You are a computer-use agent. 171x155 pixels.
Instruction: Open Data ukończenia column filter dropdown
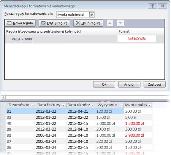(x=92, y=105)
